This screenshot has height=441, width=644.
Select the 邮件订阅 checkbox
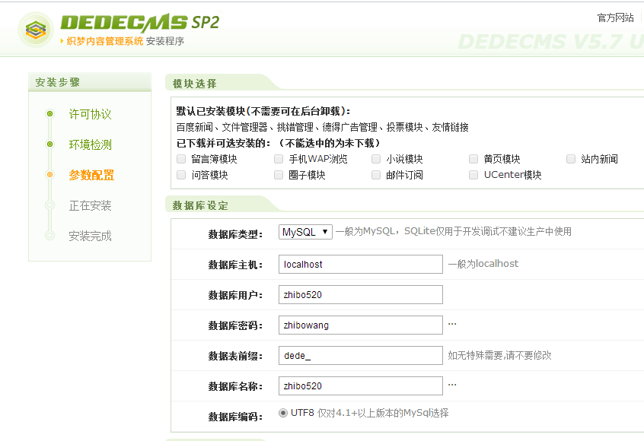click(x=376, y=175)
